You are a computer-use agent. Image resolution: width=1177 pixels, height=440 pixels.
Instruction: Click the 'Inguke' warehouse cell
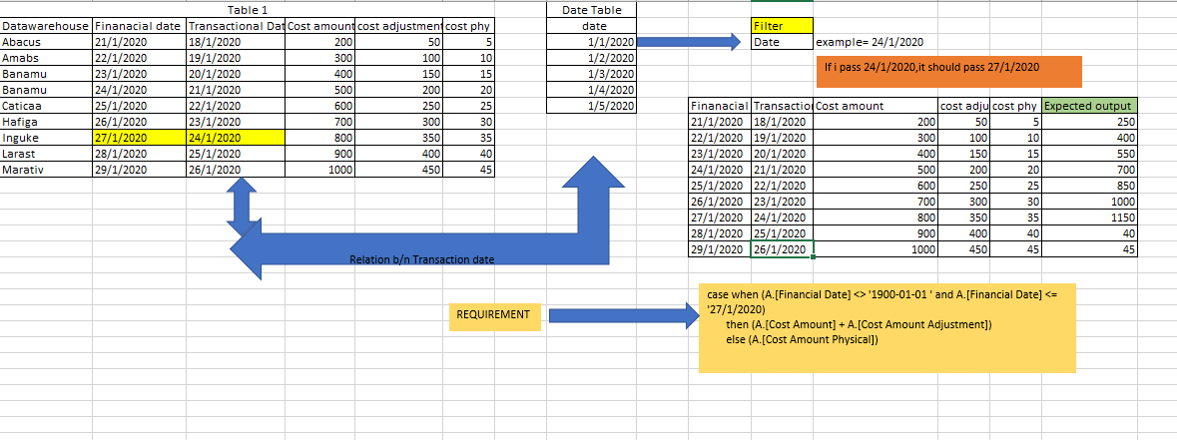point(47,138)
